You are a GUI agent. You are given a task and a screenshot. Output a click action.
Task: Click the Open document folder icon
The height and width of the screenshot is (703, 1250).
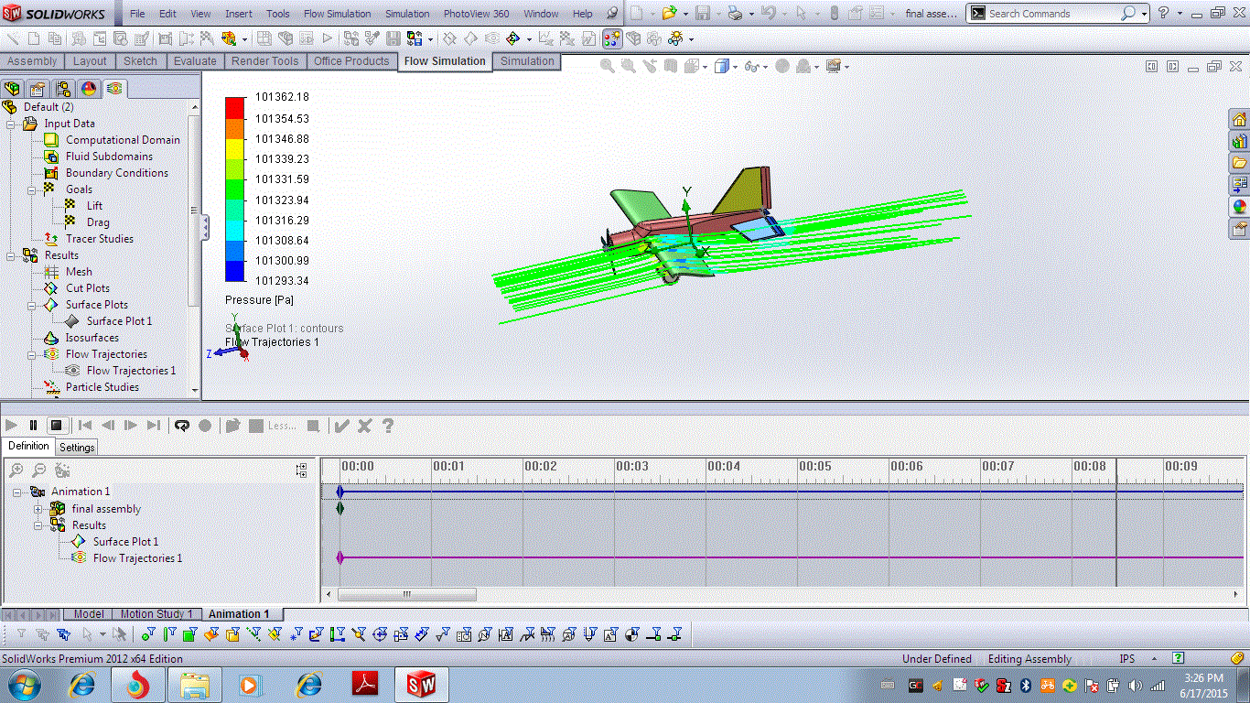pyautogui.click(x=669, y=14)
